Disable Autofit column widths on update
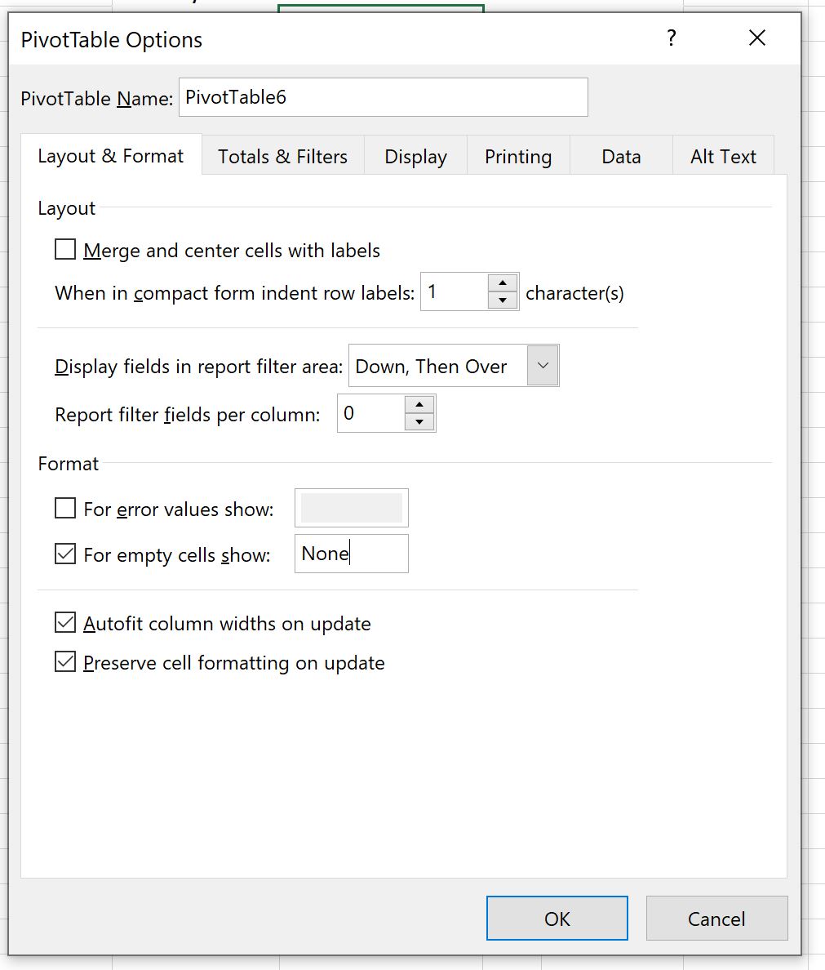Screen dimensions: 825x970 pos(65,623)
